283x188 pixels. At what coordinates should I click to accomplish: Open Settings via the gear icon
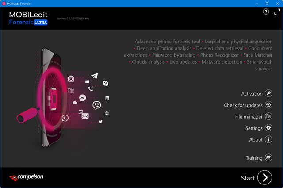(x=268, y=128)
